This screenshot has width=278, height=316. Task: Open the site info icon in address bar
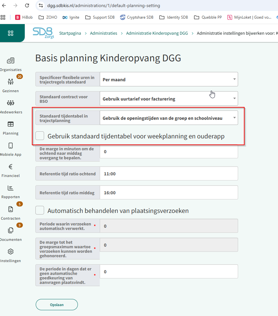pyautogui.click(x=41, y=5)
